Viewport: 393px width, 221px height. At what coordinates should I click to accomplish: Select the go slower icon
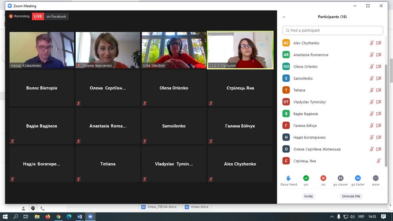click(340, 178)
